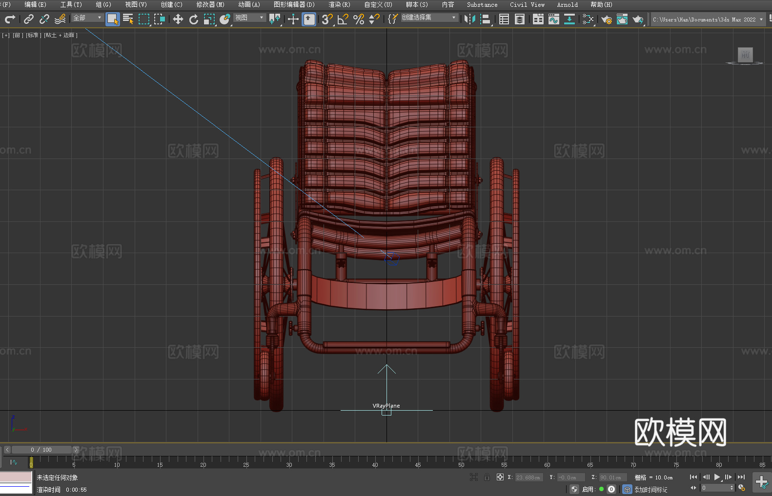Select the Scale tool
Image resolution: width=772 pixels, height=496 pixels.
(209, 20)
